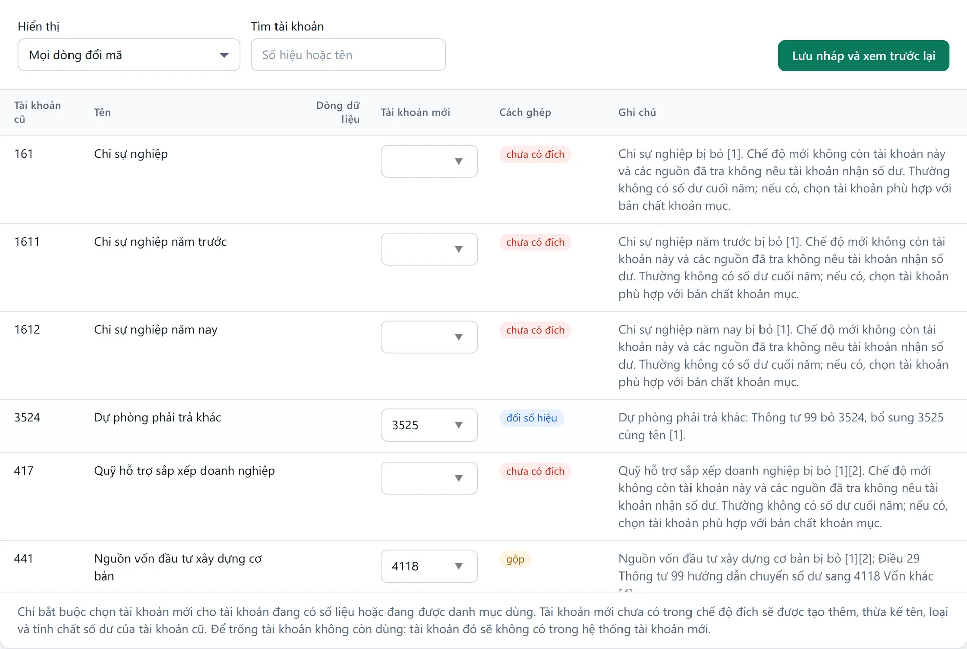The image size is (967, 649).
Task: Click 'chưa có đích' badge in row 161
Action: coord(535,154)
